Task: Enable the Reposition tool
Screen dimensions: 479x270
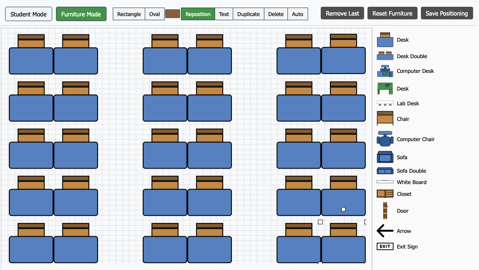Action: point(198,14)
